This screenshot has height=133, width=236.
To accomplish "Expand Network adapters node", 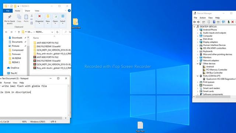I will click(x=198, y=61).
